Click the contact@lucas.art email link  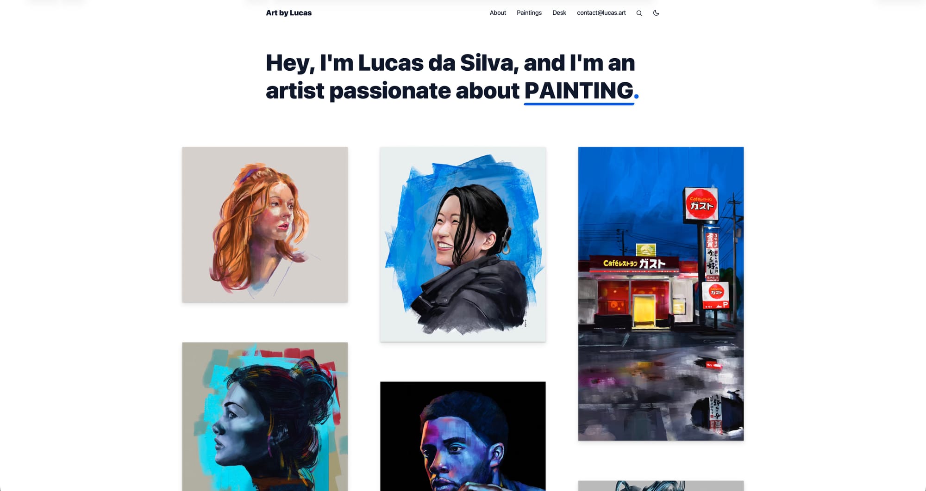(x=601, y=13)
